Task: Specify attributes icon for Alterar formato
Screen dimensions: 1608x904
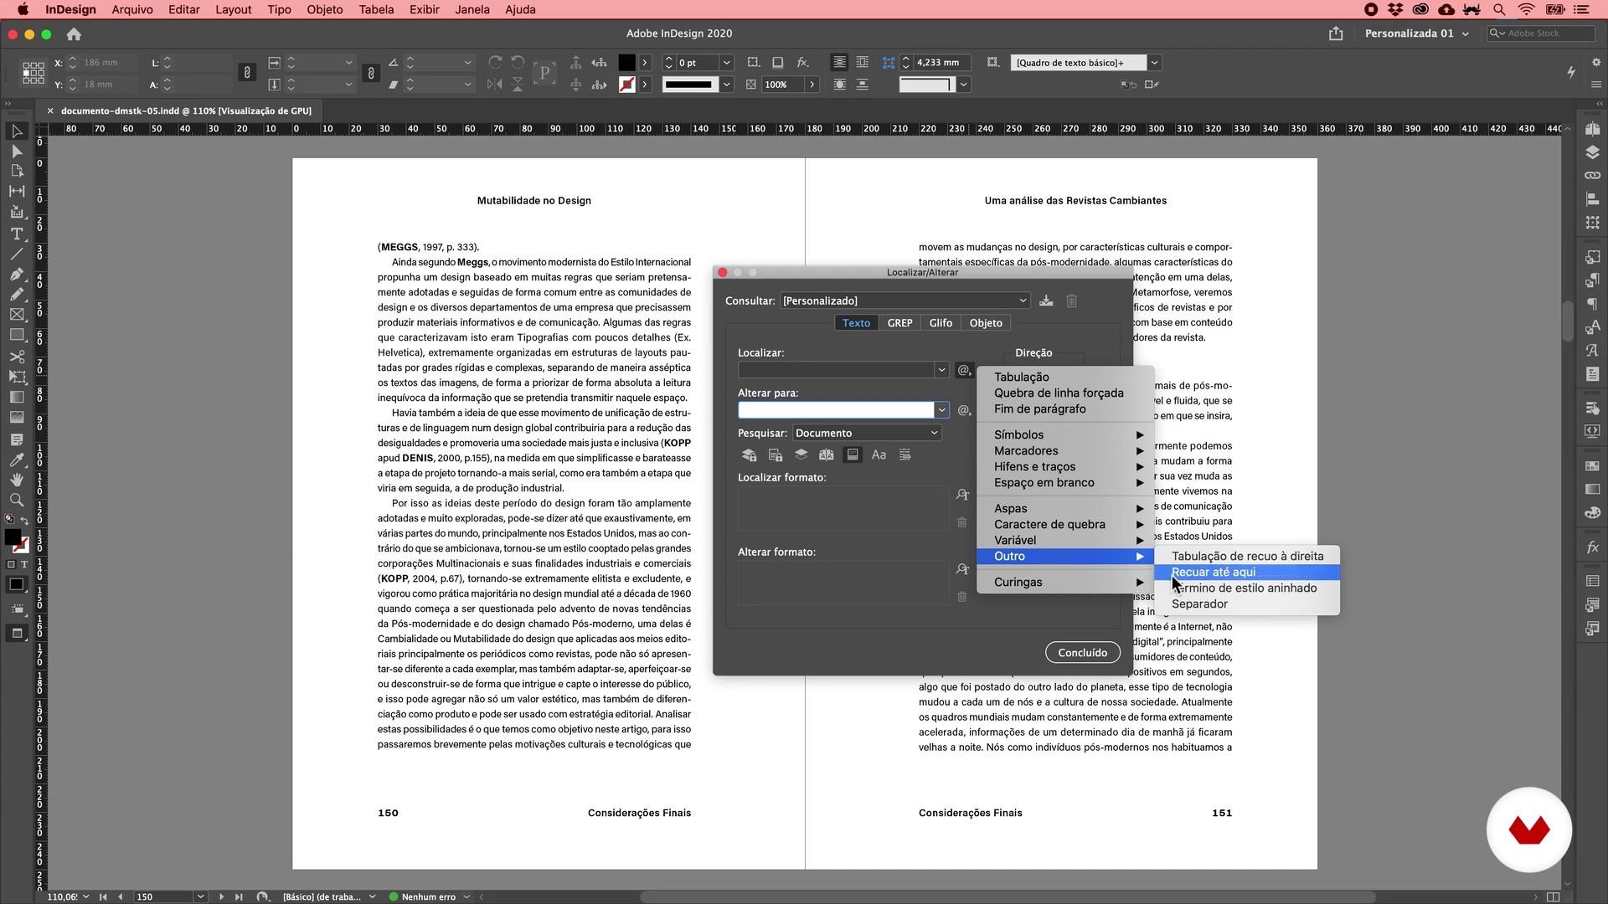Action: pyautogui.click(x=962, y=569)
